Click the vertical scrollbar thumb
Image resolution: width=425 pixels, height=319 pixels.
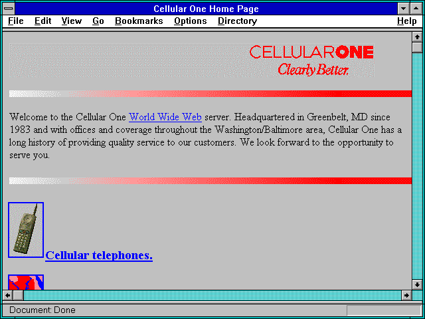417,47
